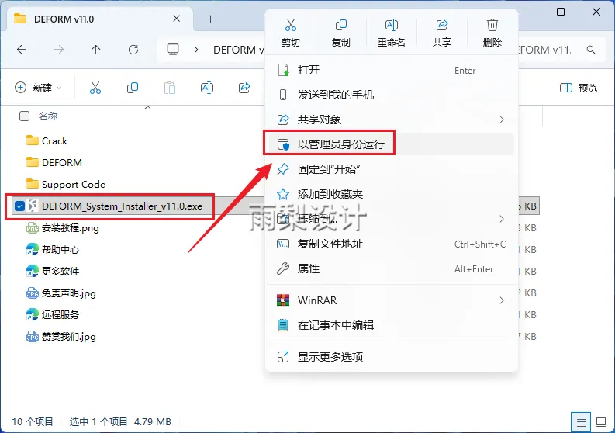Image resolution: width=615 pixels, height=433 pixels.
Task: Click the DEFORM v11.0 tab title
Action: tap(64, 19)
